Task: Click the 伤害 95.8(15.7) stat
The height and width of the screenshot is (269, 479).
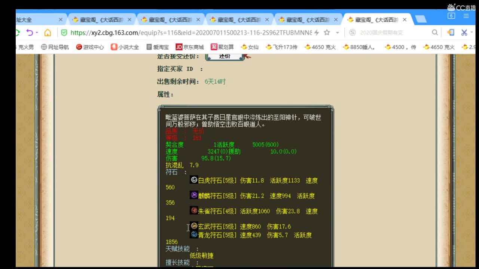Action: pos(198,158)
